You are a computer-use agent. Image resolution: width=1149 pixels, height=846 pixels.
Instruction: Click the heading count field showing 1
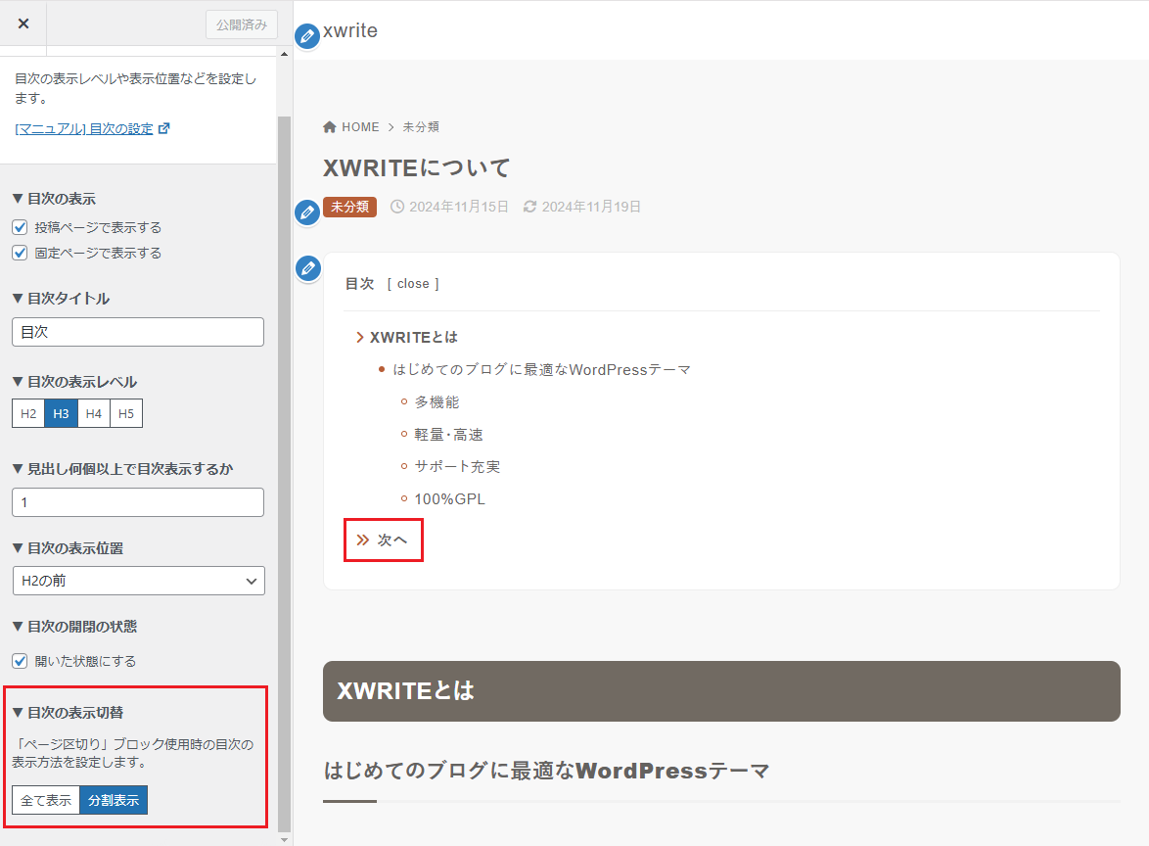click(x=138, y=502)
